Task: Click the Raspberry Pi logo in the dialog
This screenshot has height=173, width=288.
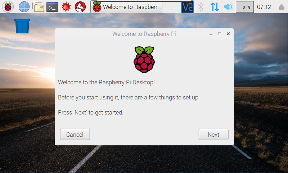Action: coord(144,60)
